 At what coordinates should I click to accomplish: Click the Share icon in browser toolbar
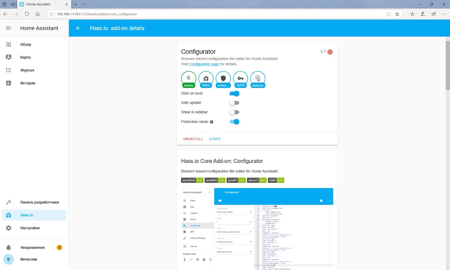[x=434, y=14]
